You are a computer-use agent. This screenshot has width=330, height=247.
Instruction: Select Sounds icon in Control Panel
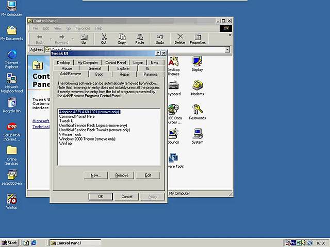tap(173, 136)
